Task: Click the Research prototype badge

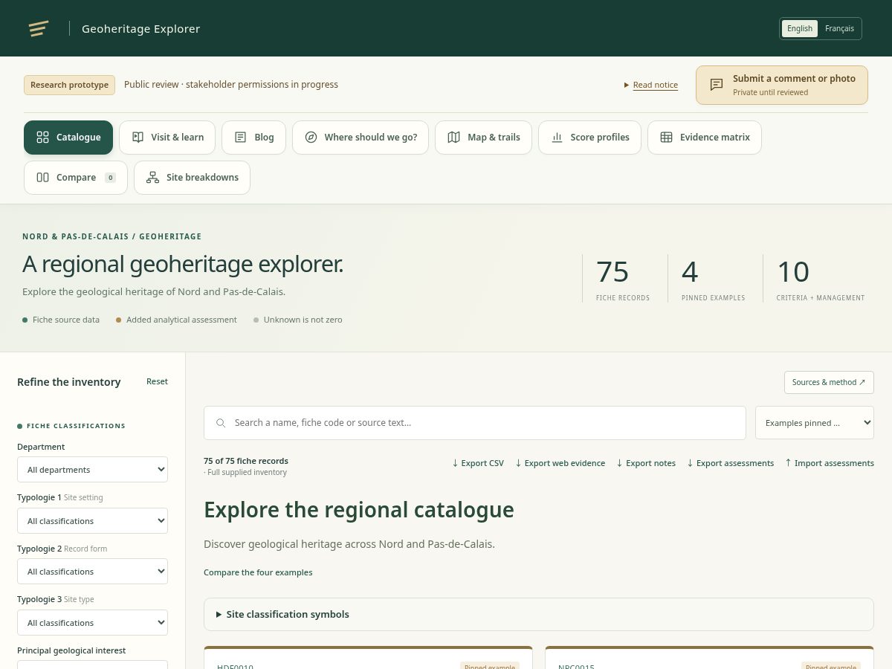Action: tap(69, 85)
